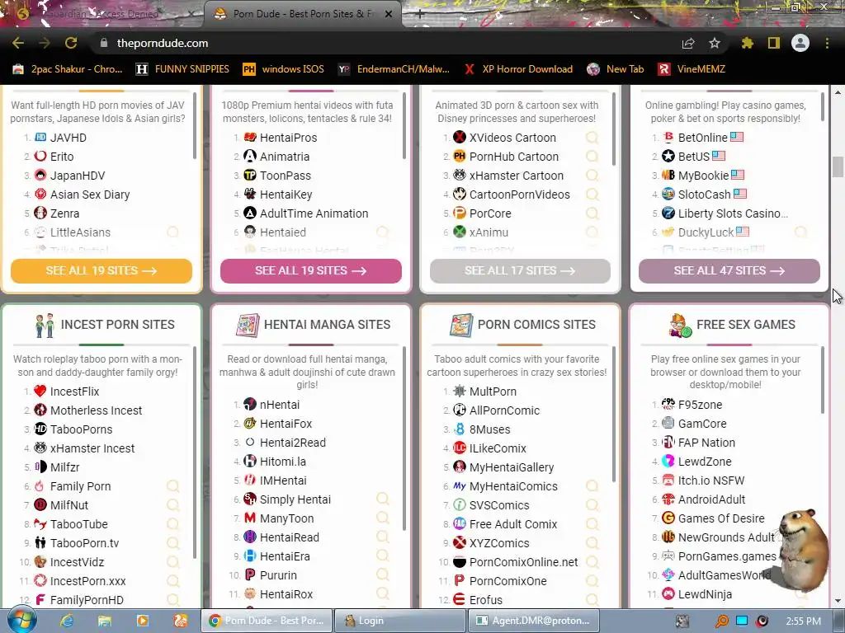Click the Porn Dude Chrome taskbar button
This screenshot has width=845, height=633.
pos(267,621)
